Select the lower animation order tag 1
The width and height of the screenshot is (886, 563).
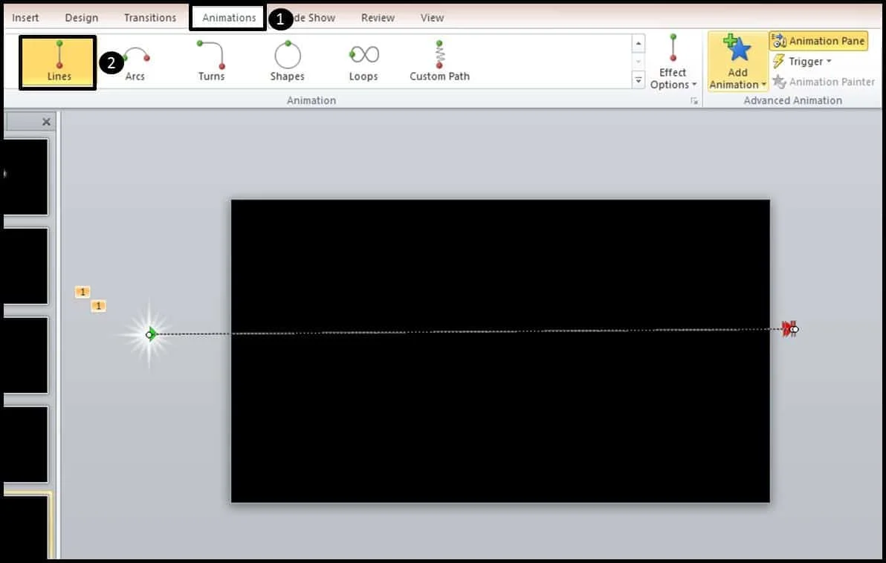click(x=98, y=306)
